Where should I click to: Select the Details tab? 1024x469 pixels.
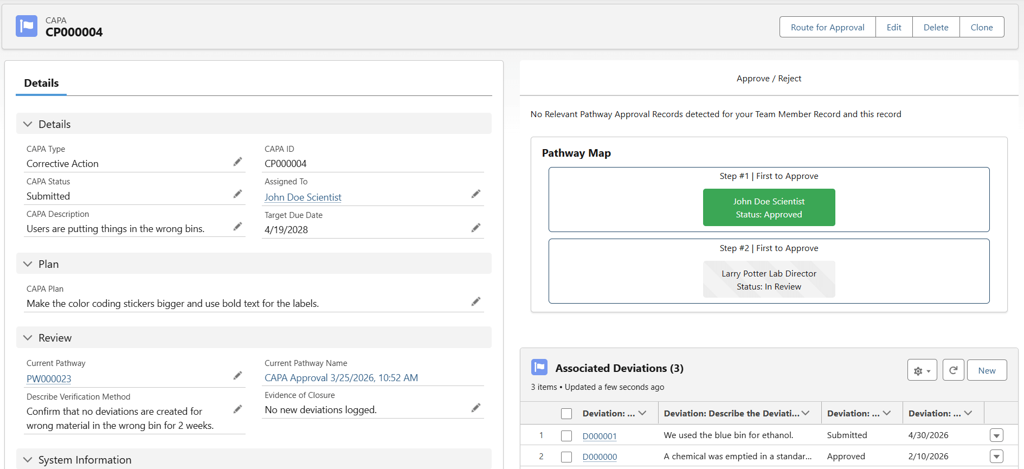click(41, 83)
